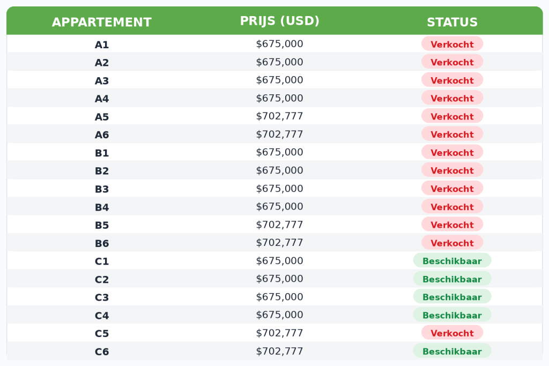
Task: Click the price of apartment A6
Action: [x=279, y=135]
